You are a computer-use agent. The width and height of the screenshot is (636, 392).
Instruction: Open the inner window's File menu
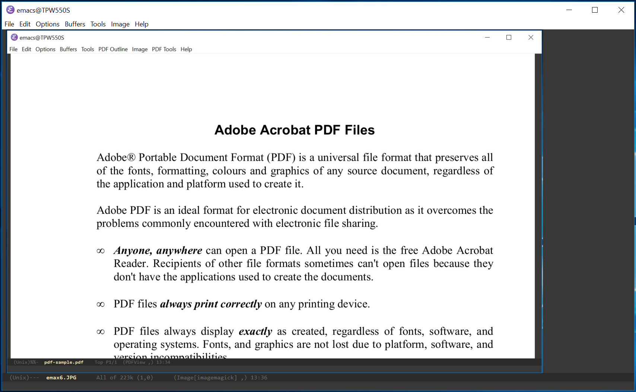[x=13, y=49]
